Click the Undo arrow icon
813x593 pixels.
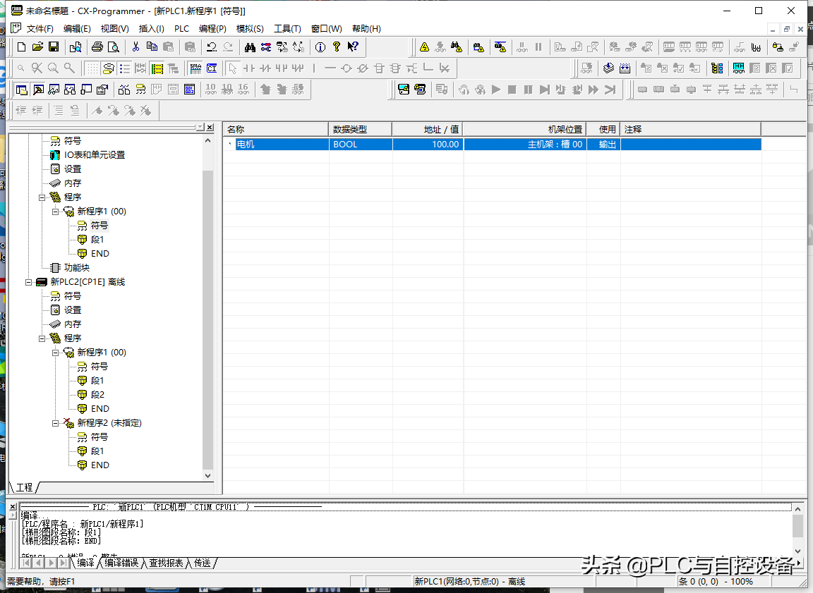pos(211,47)
